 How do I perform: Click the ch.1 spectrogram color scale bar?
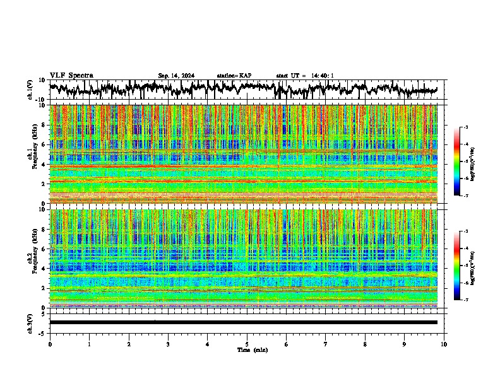click(x=456, y=161)
